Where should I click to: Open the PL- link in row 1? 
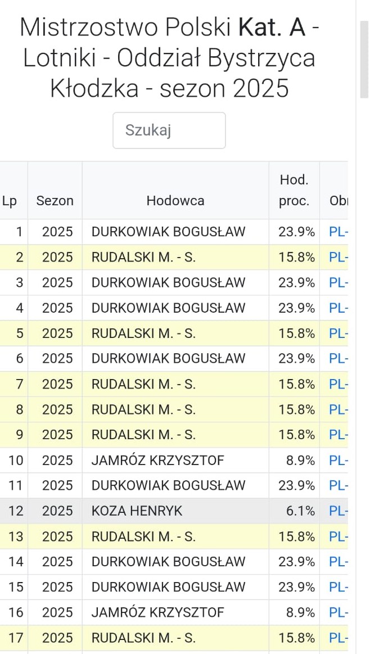(338, 232)
